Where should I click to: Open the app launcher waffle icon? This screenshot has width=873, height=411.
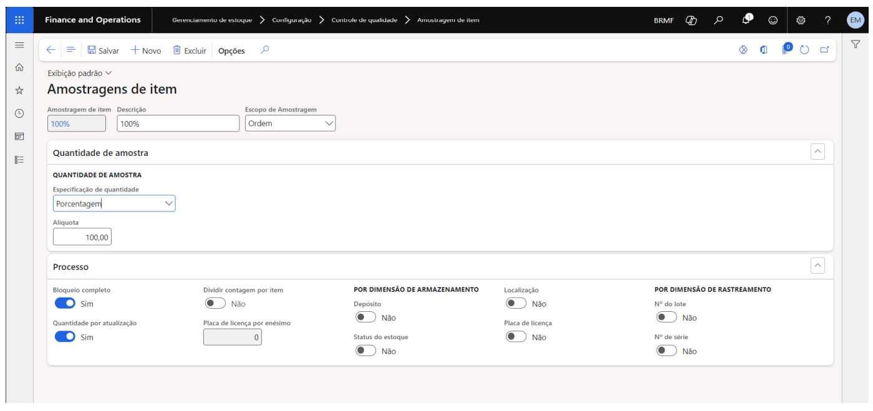[19, 20]
